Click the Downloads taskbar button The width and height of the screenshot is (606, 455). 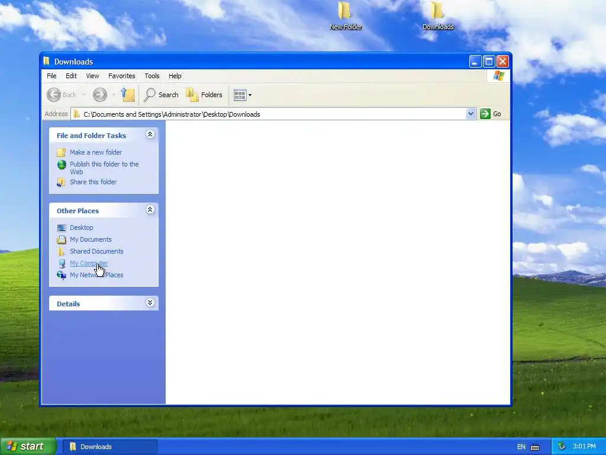[109, 447]
